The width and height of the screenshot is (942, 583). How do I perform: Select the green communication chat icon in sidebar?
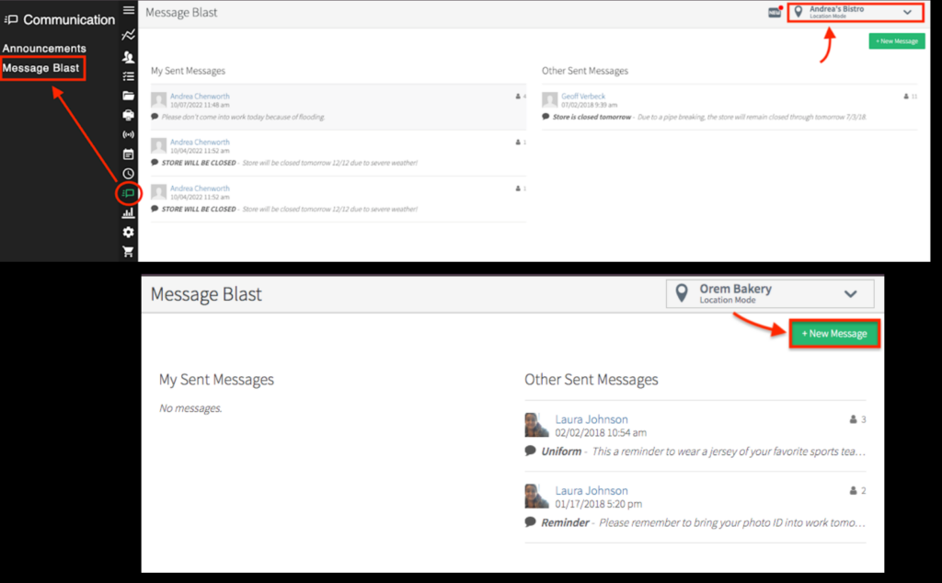(x=128, y=193)
